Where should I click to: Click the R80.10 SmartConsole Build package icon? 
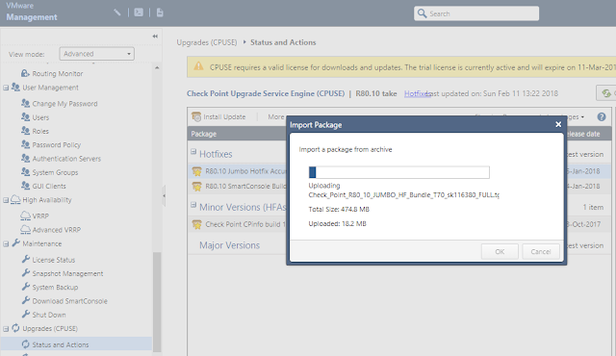pyautogui.click(x=196, y=186)
